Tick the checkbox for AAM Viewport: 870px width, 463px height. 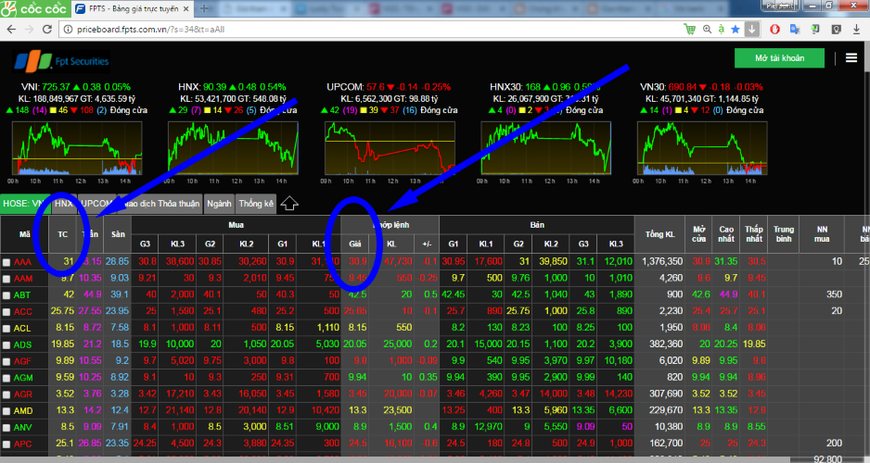coord(6,279)
